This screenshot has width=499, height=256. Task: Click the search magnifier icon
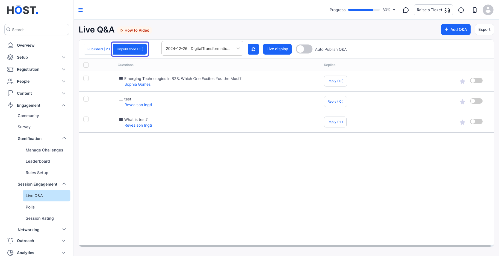(8, 29)
